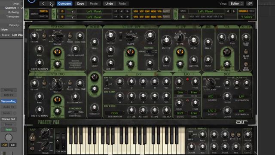The width and height of the screenshot is (275, 155).
Task: Click the Paste button
Action: pos(94,3)
